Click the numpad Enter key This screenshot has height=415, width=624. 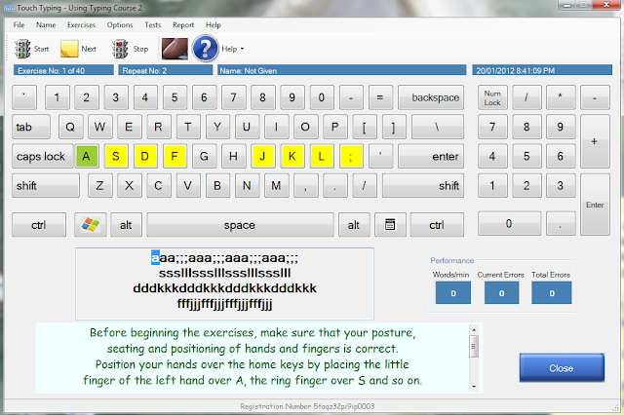coord(595,205)
